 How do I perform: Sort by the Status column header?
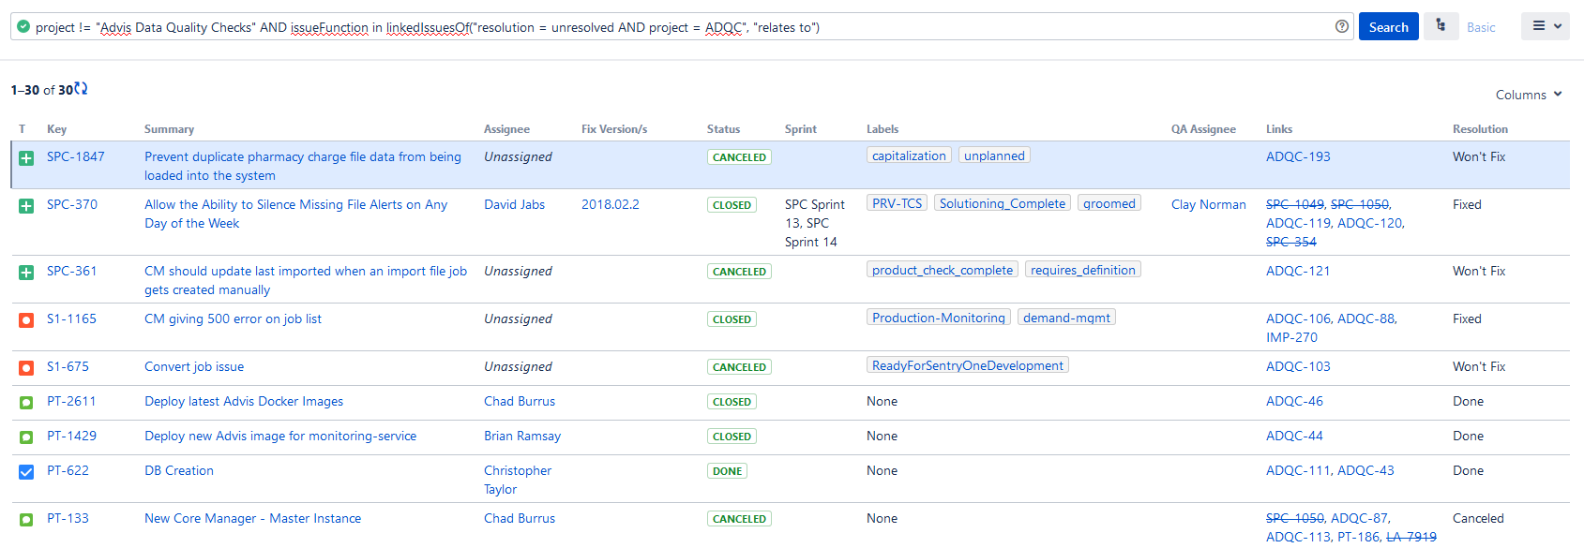click(x=723, y=129)
